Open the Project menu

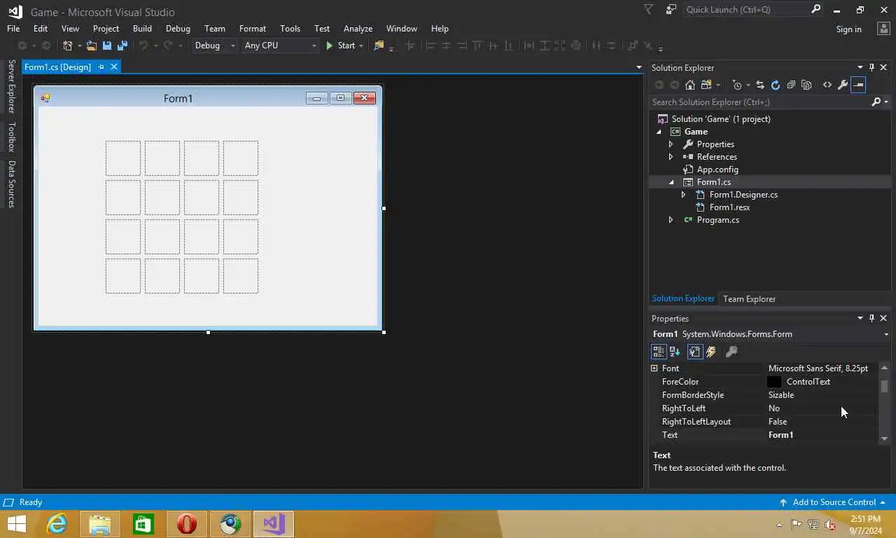pos(106,29)
